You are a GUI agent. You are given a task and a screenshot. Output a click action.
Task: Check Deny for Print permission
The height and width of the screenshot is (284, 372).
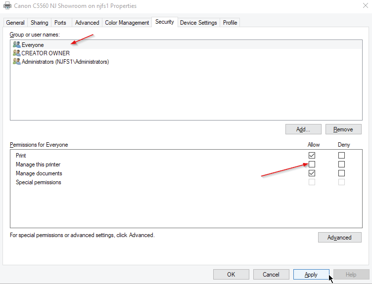point(341,156)
